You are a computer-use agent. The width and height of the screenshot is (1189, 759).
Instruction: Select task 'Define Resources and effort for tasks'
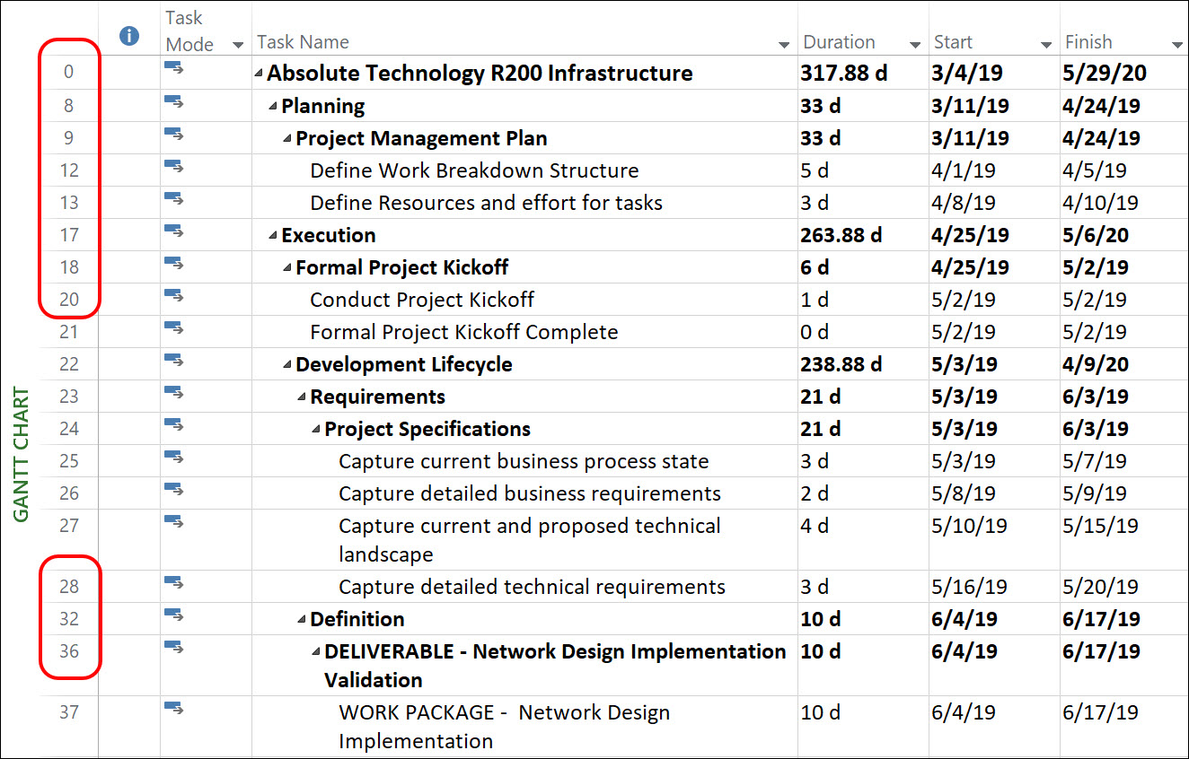[486, 203]
